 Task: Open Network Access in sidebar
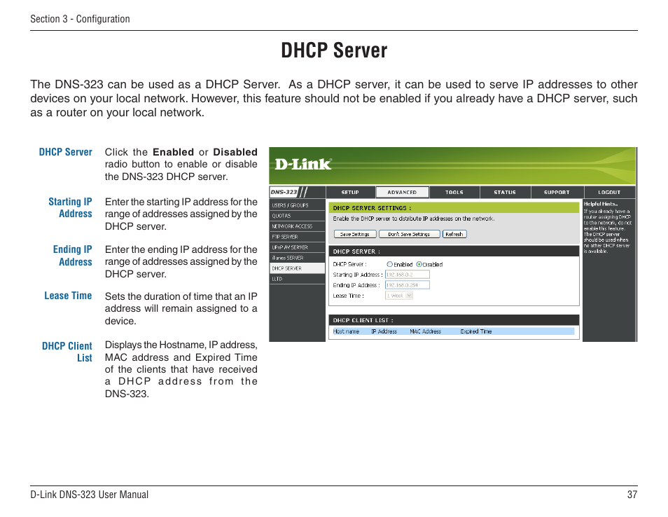[298, 226]
